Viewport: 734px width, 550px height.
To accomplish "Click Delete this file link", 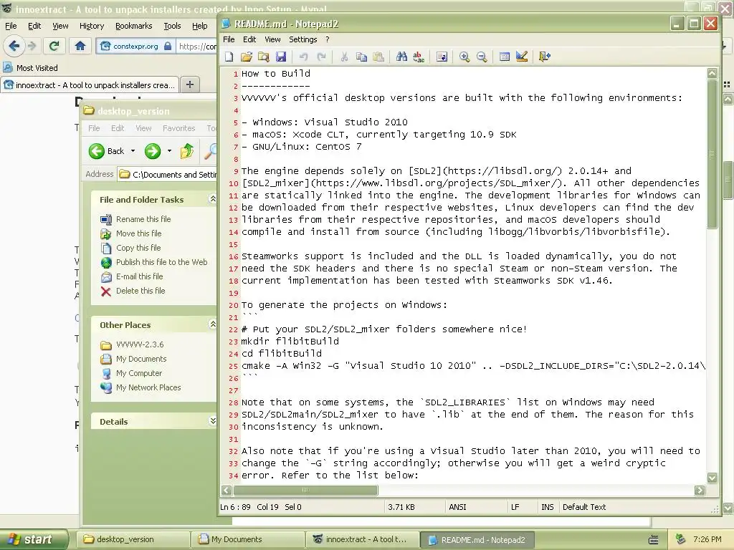I will pos(140,291).
